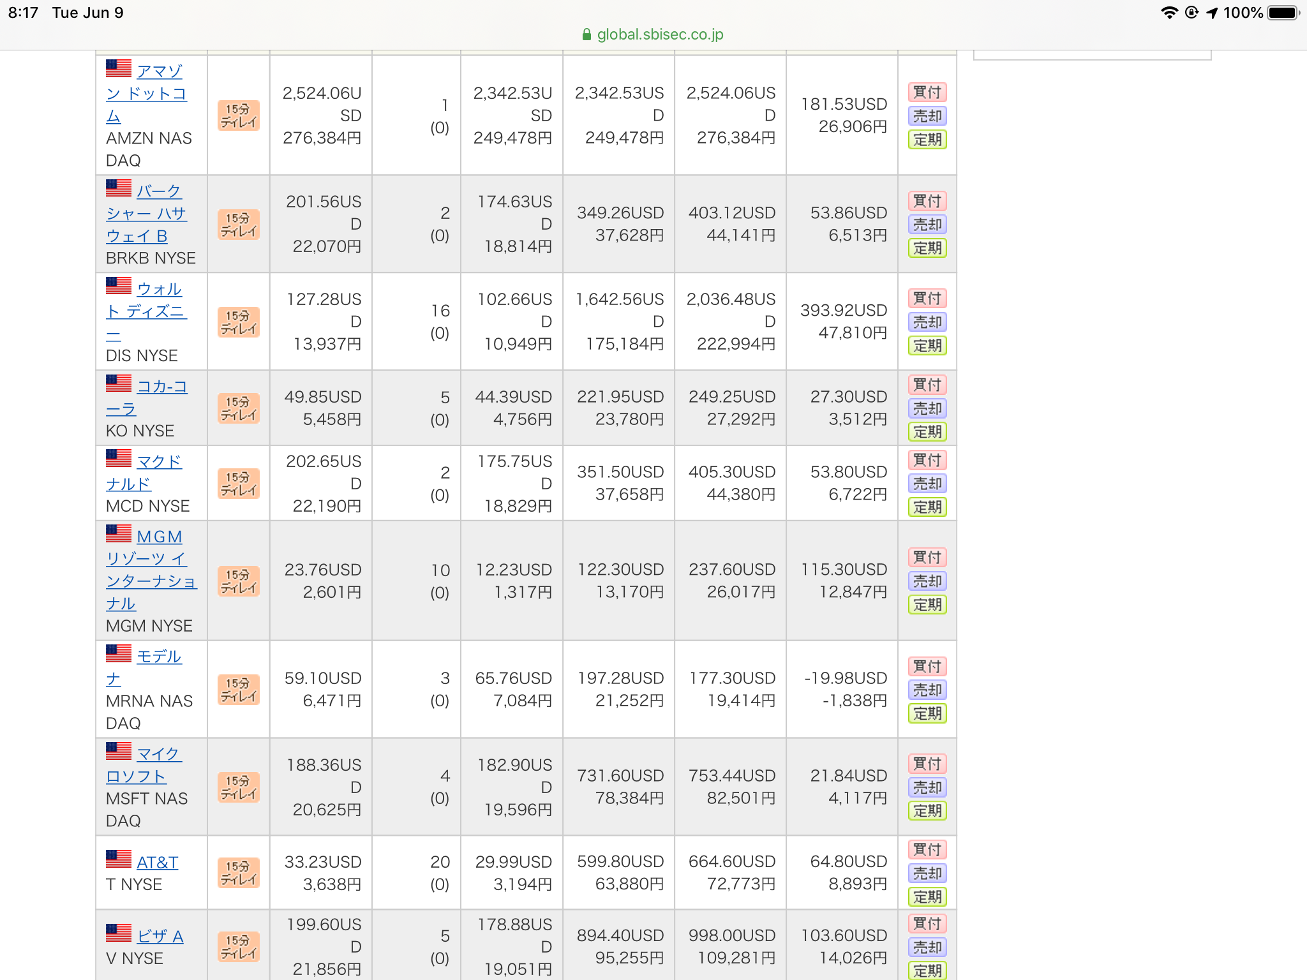Click the 15分ディレイ delay icon for KO
Image resolution: width=1307 pixels, height=980 pixels.
[x=239, y=408]
